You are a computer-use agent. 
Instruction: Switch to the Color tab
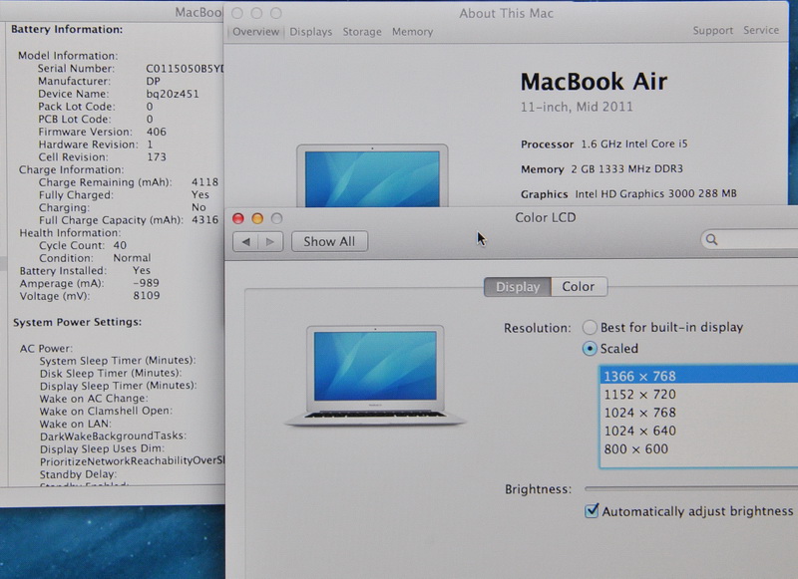tap(579, 287)
